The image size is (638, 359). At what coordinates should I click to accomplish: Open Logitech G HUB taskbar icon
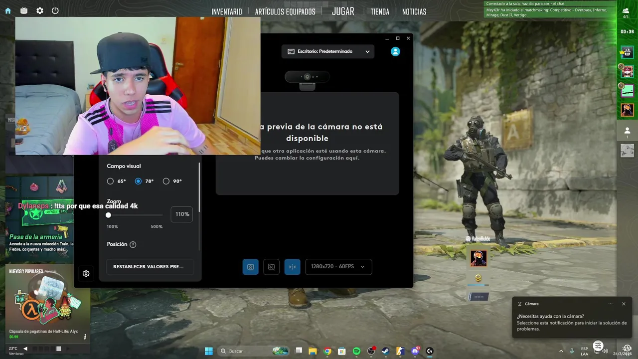point(430,351)
